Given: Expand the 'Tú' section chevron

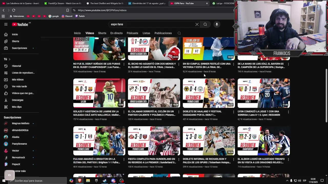Looking at the screenshot, I should click(9, 59).
